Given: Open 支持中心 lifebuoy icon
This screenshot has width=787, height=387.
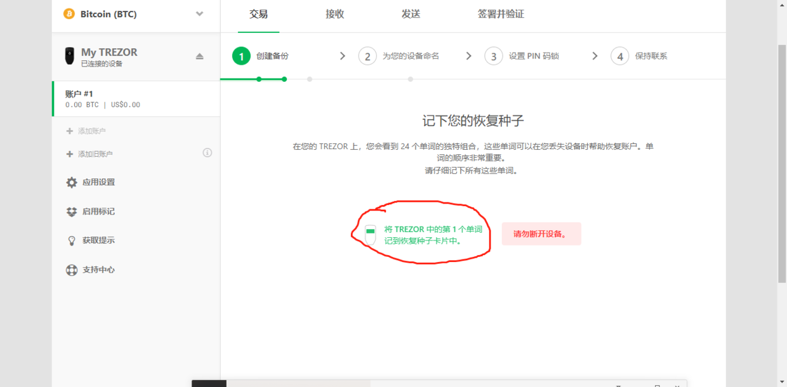Looking at the screenshot, I should point(72,270).
